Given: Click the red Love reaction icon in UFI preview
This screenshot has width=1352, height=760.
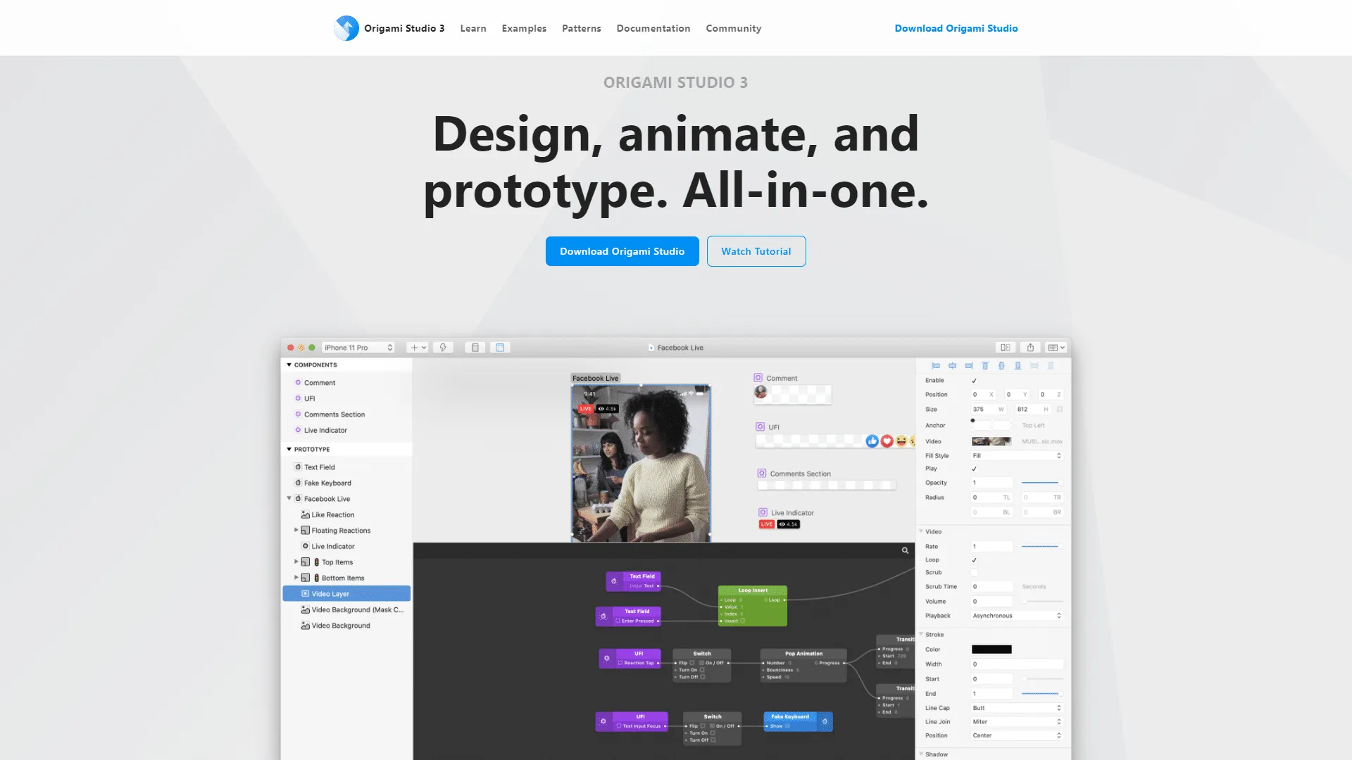Looking at the screenshot, I should (x=887, y=441).
